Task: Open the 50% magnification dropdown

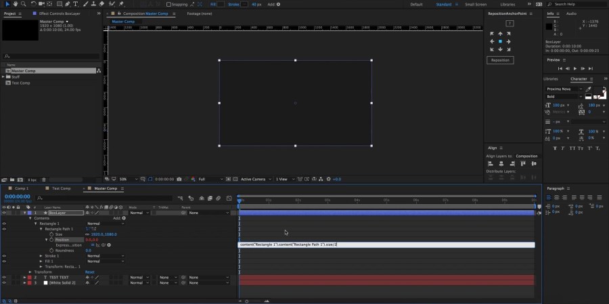Action: (x=128, y=179)
